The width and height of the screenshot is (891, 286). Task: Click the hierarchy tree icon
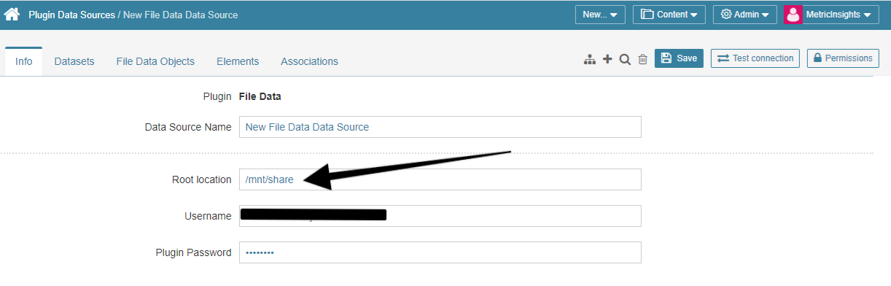pyautogui.click(x=590, y=59)
